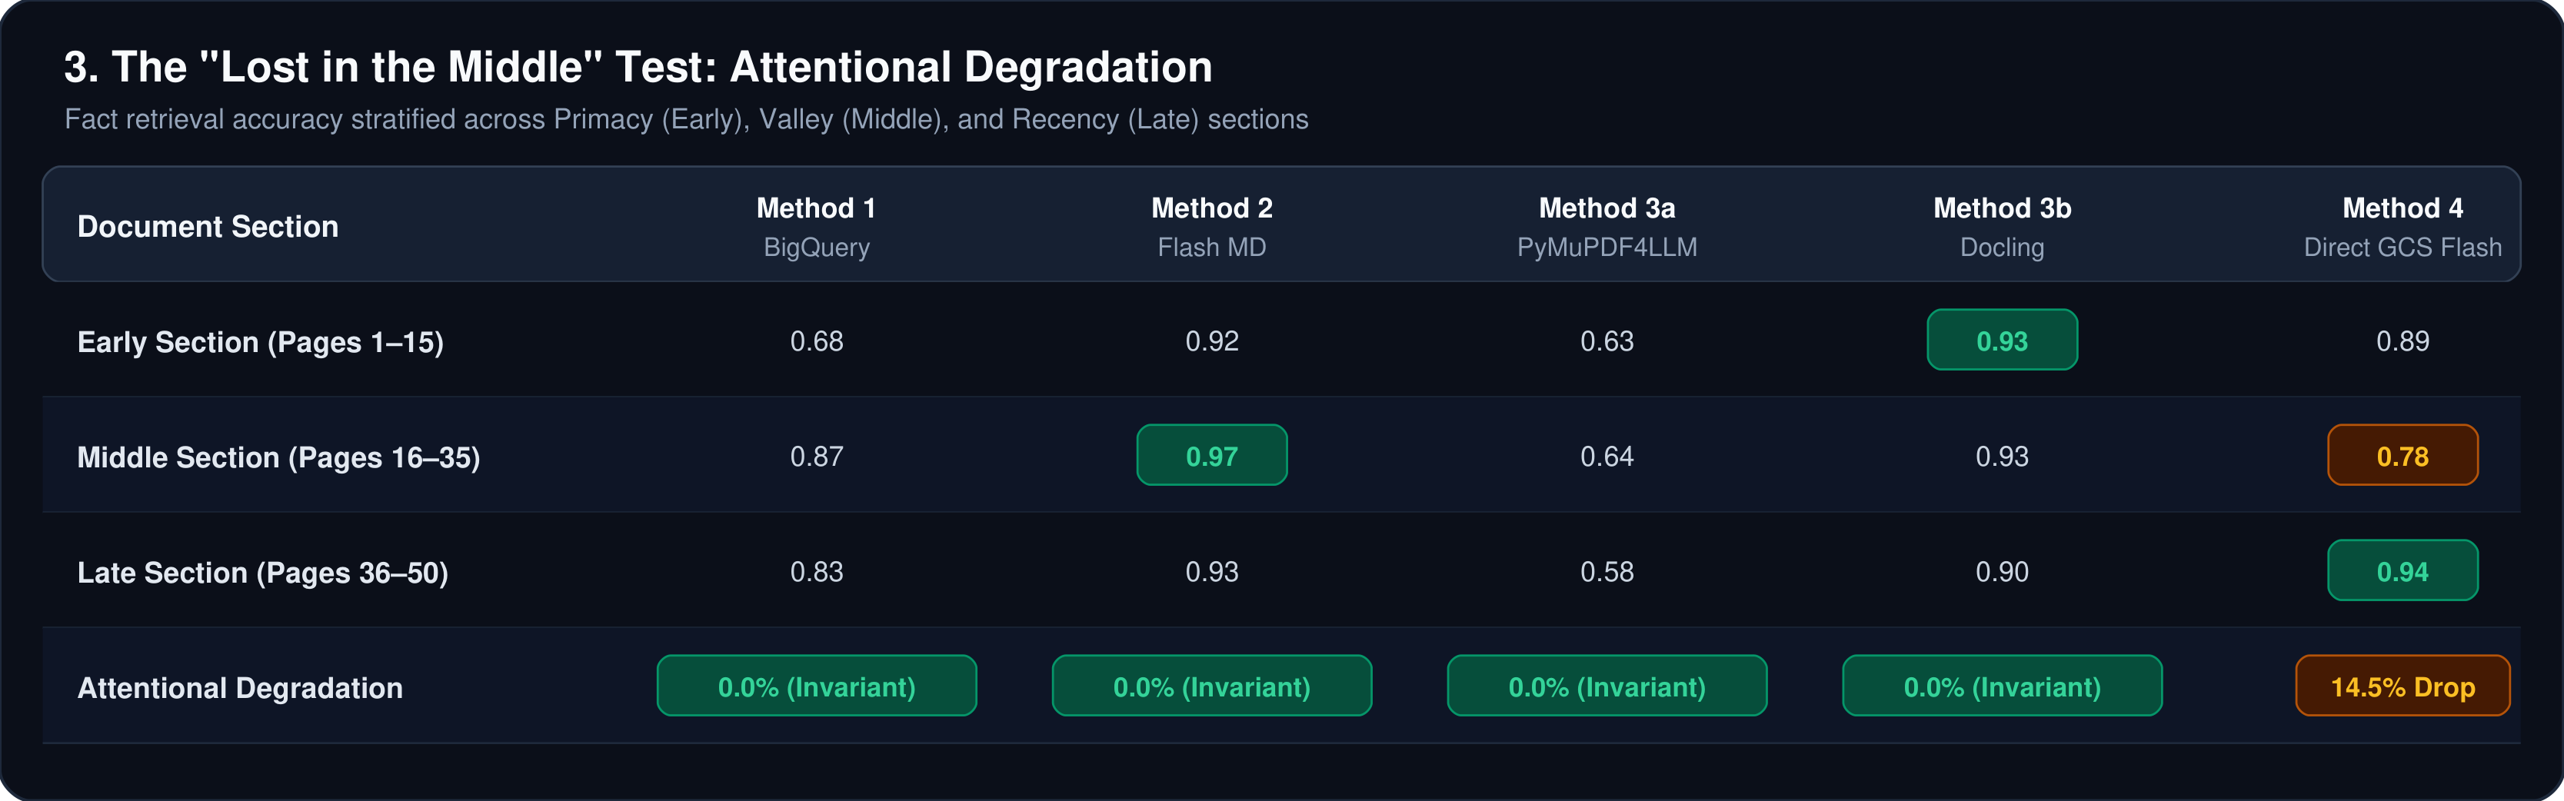Viewport: 2564px width, 801px height.
Task: Click the plain 0.93 value under Docling in Middle row
Action: (2002, 457)
